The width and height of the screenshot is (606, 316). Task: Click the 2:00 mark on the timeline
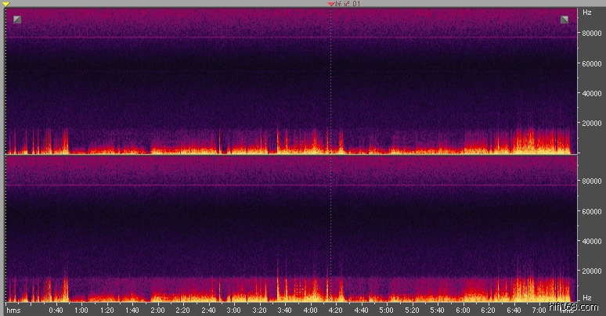157,310
